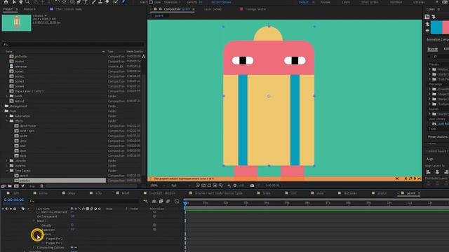Collapse the Tools folder in the Project panel
The image size is (449, 252).
point(3,111)
